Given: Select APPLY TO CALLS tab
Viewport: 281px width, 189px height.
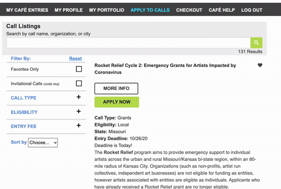Looking at the screenshot, I should (x=150, y=10).
